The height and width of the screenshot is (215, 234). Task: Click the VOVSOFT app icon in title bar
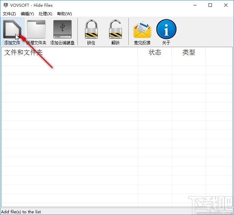click(x=6, y=5)
